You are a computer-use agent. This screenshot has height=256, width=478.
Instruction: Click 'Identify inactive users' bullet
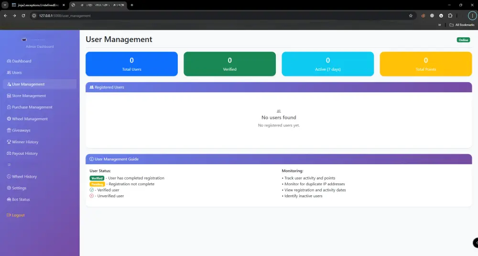point(302,196)
